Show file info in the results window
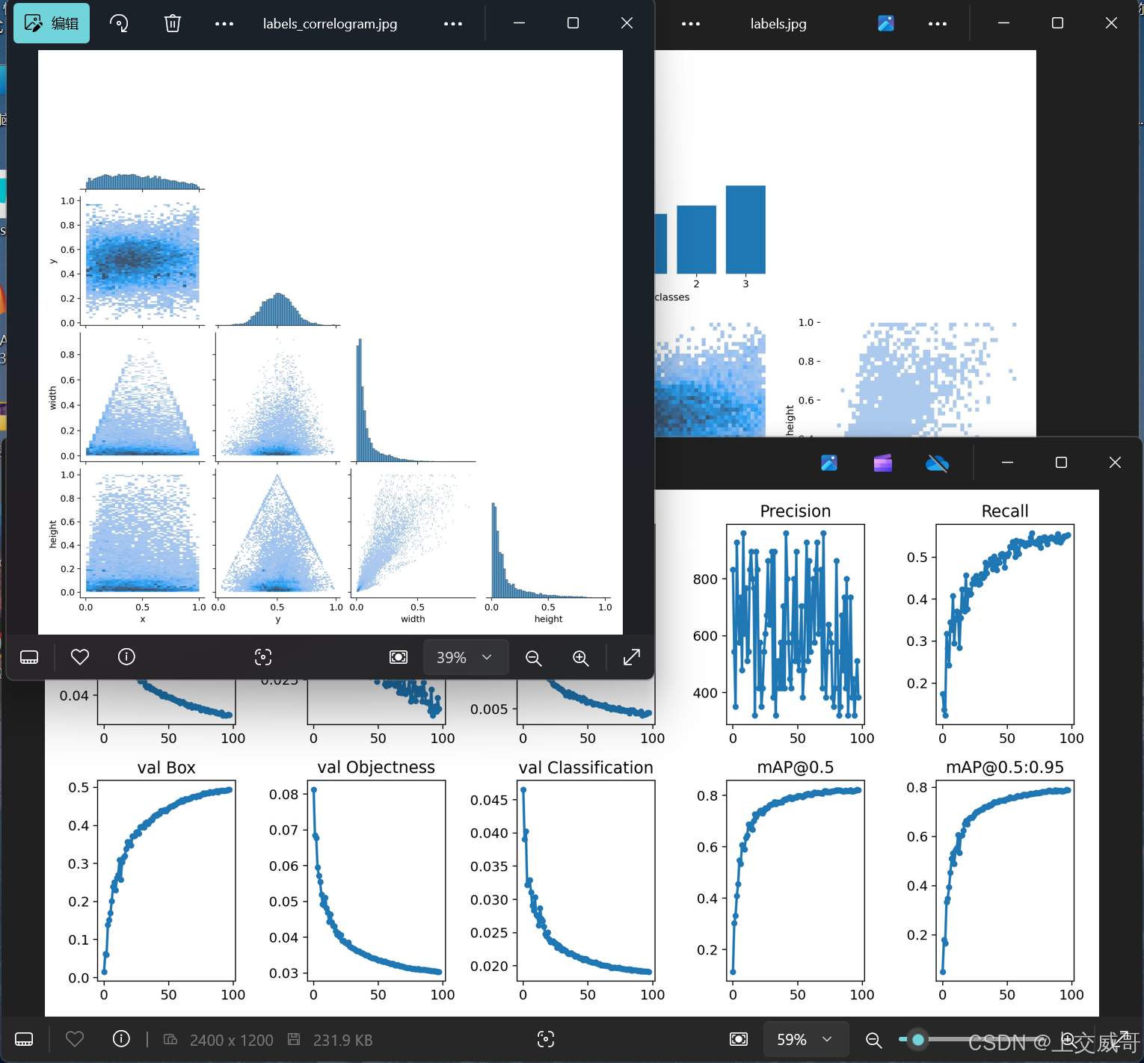The height and width of the screenshot is (1063, 1144). (121, 1039)
